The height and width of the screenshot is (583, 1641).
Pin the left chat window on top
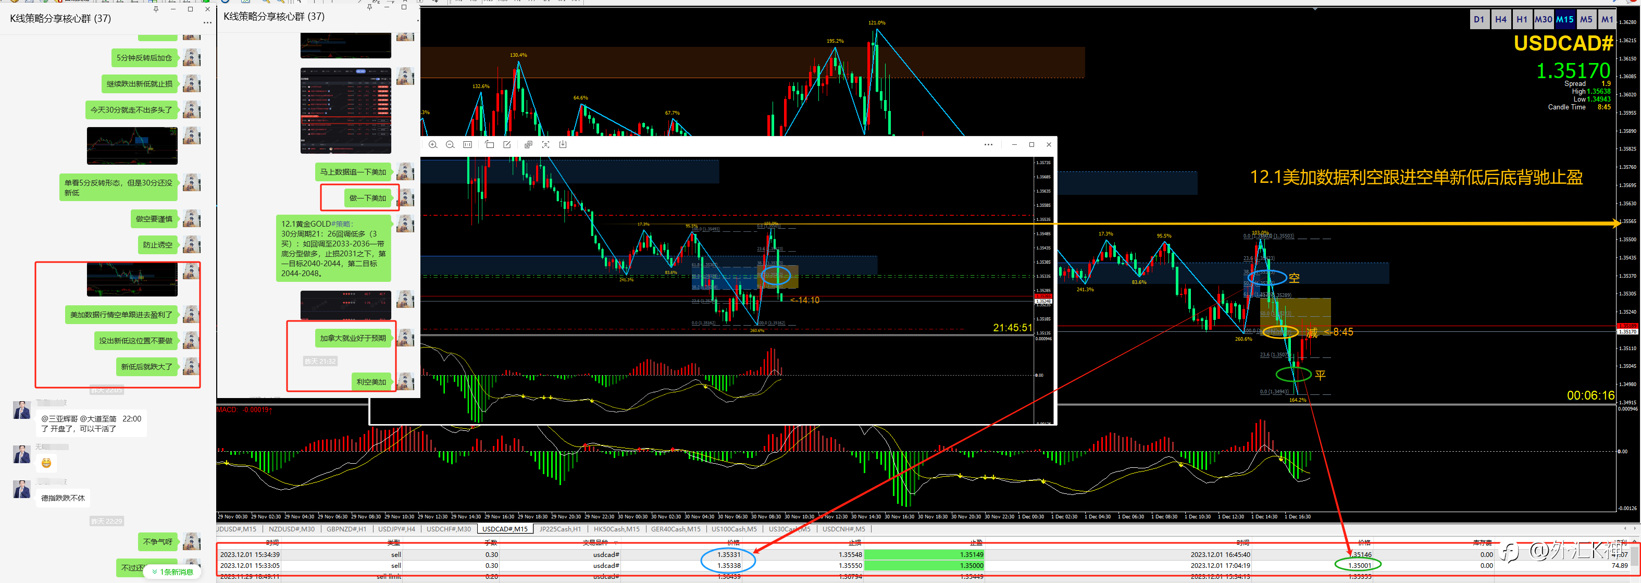pos(156,9)
